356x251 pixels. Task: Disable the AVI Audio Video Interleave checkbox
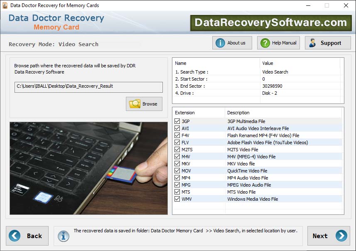coord(177,128)
